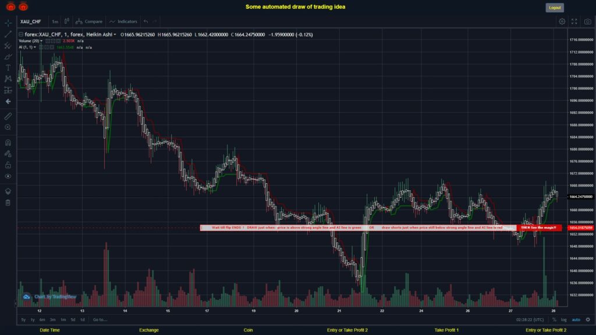This screenshot has width=596, height=335.
Task: Open the Go to... date dialog
Action: pyautogui.click(x=100, y=320)
